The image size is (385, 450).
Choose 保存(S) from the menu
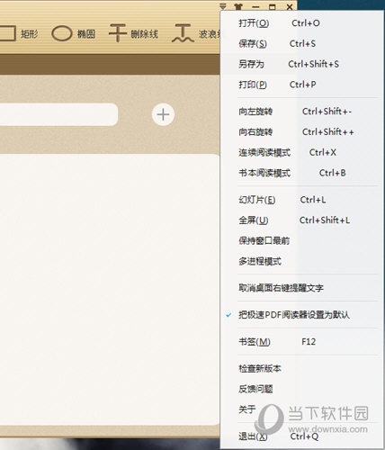point(303,43)
